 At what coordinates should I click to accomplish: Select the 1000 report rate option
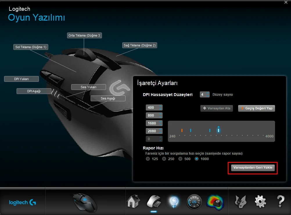(197, 159)
